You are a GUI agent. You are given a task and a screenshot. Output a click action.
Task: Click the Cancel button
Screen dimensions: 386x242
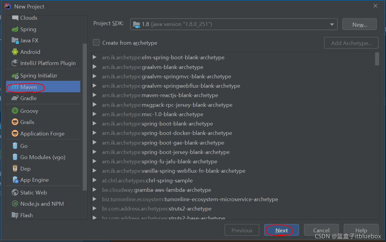click(x=321, y=230)
